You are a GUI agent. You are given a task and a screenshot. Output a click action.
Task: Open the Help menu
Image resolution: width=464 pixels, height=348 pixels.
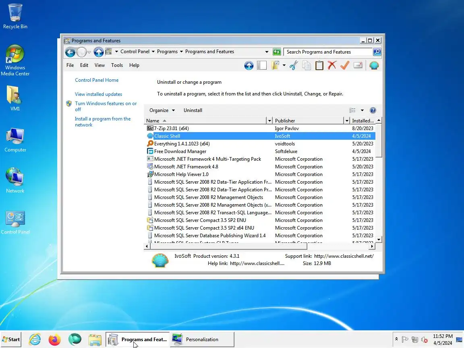[x=134, y=65]
